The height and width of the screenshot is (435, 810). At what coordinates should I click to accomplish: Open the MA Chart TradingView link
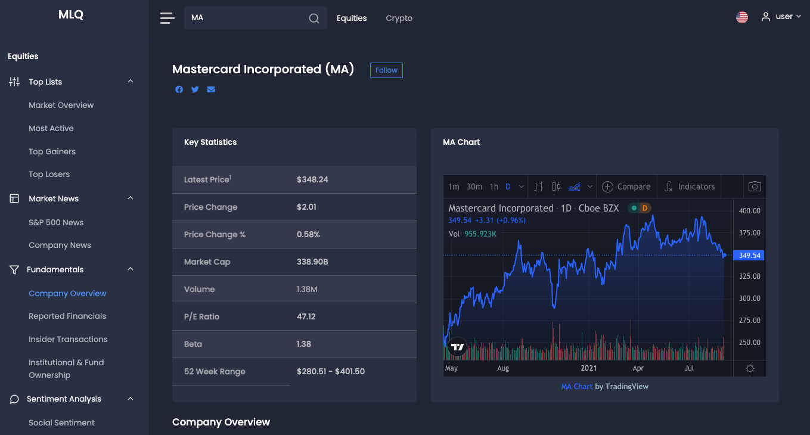pos(577,387)
